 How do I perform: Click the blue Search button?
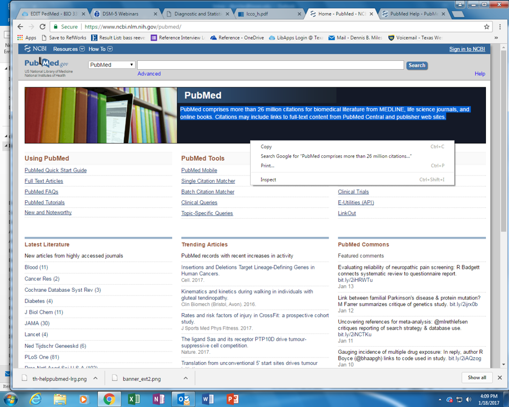pos(417,65)
